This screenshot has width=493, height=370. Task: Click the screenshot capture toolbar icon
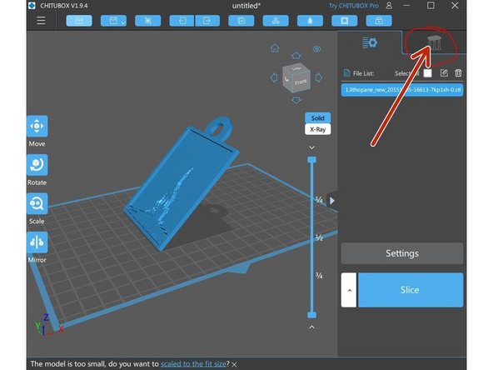(x=147, y=21)
